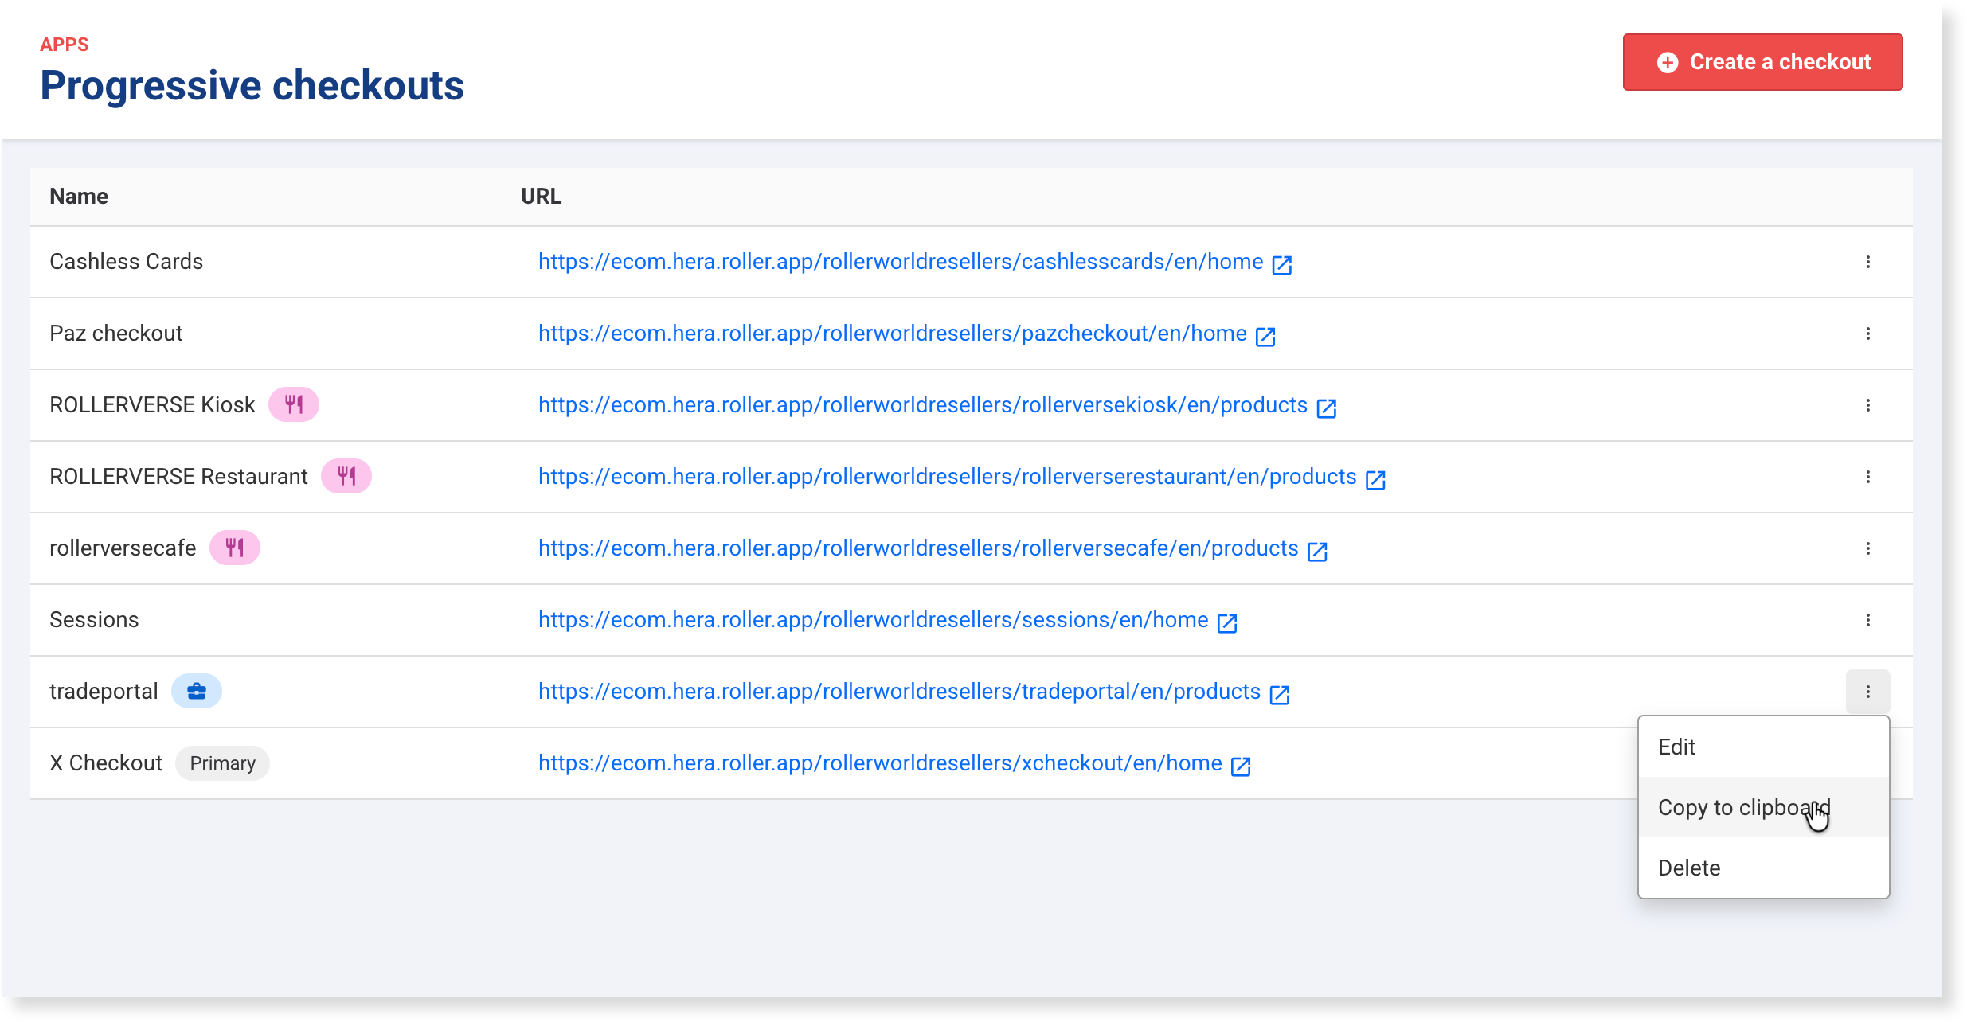
Task: Close the three-dot menu on tradeportal row
Action: (1867, 692)
